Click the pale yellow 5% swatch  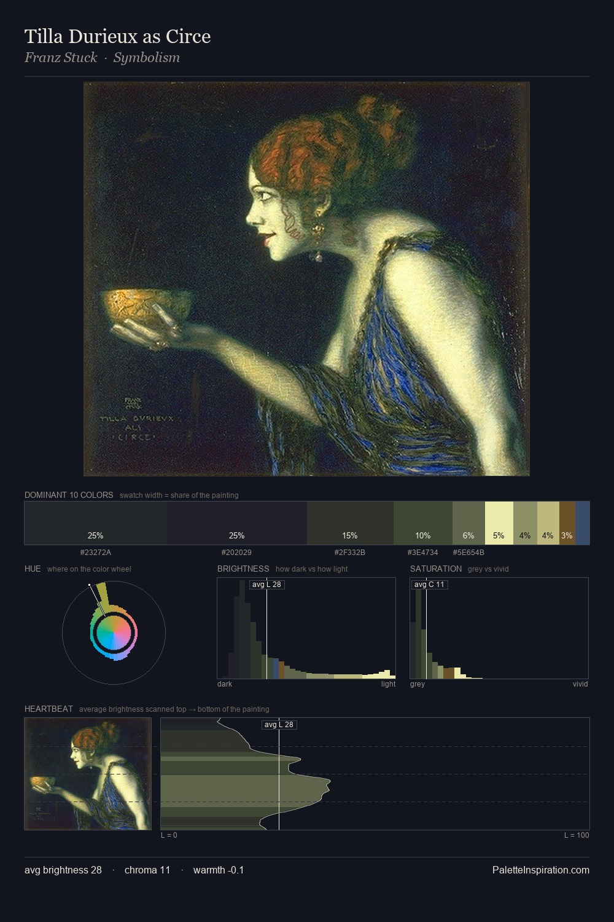point(499,523)
